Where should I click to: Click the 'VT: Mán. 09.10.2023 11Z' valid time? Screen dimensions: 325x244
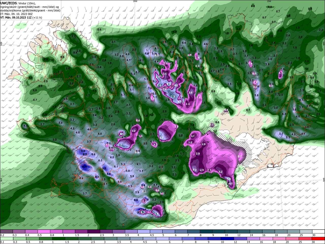(x=16, y=18)
